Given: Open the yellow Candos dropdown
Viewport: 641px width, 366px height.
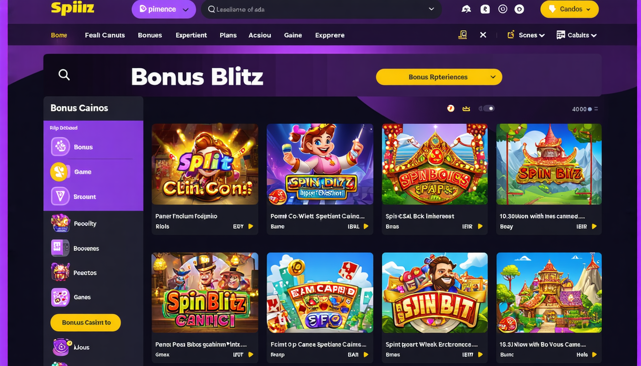Looking at the screenshot, I should coord(569,9).
